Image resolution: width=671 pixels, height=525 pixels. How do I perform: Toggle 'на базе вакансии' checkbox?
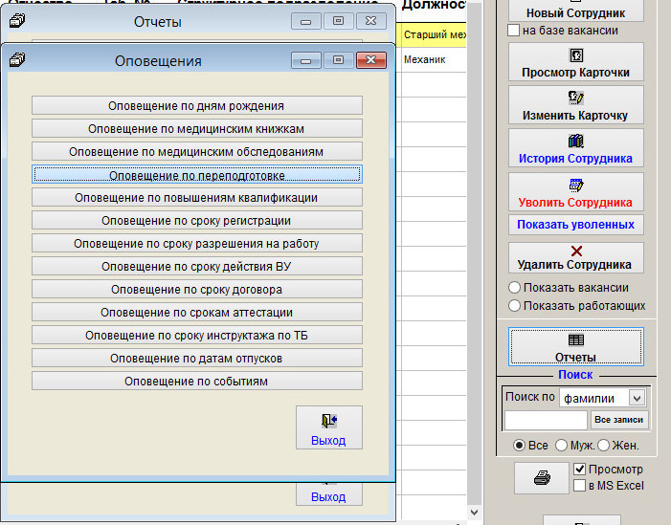(513, 31)
